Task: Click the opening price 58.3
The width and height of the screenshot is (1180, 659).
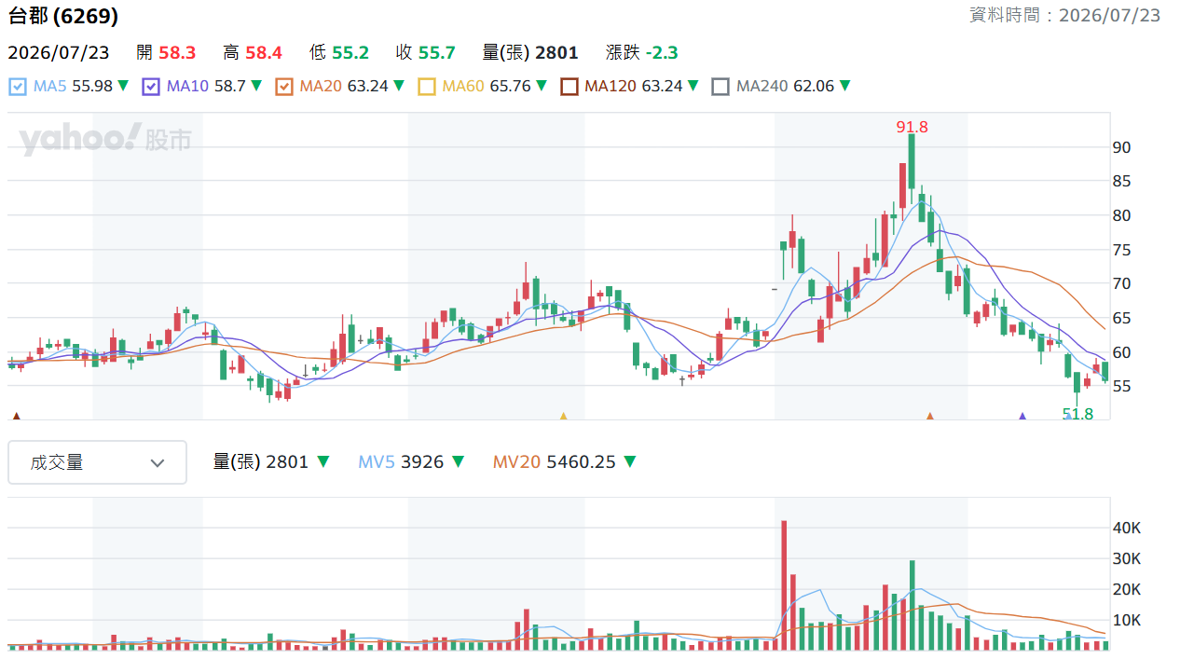Action: pos(177,53)
